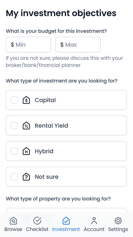Click the Hybrid H house icon
The height and width of the screenshot is (237, 133).
point(26,151)
